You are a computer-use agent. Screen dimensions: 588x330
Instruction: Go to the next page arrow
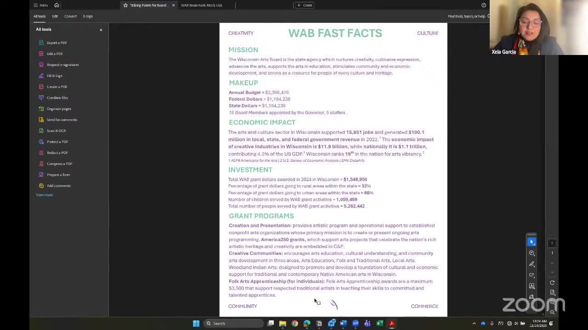pos(552,272)
